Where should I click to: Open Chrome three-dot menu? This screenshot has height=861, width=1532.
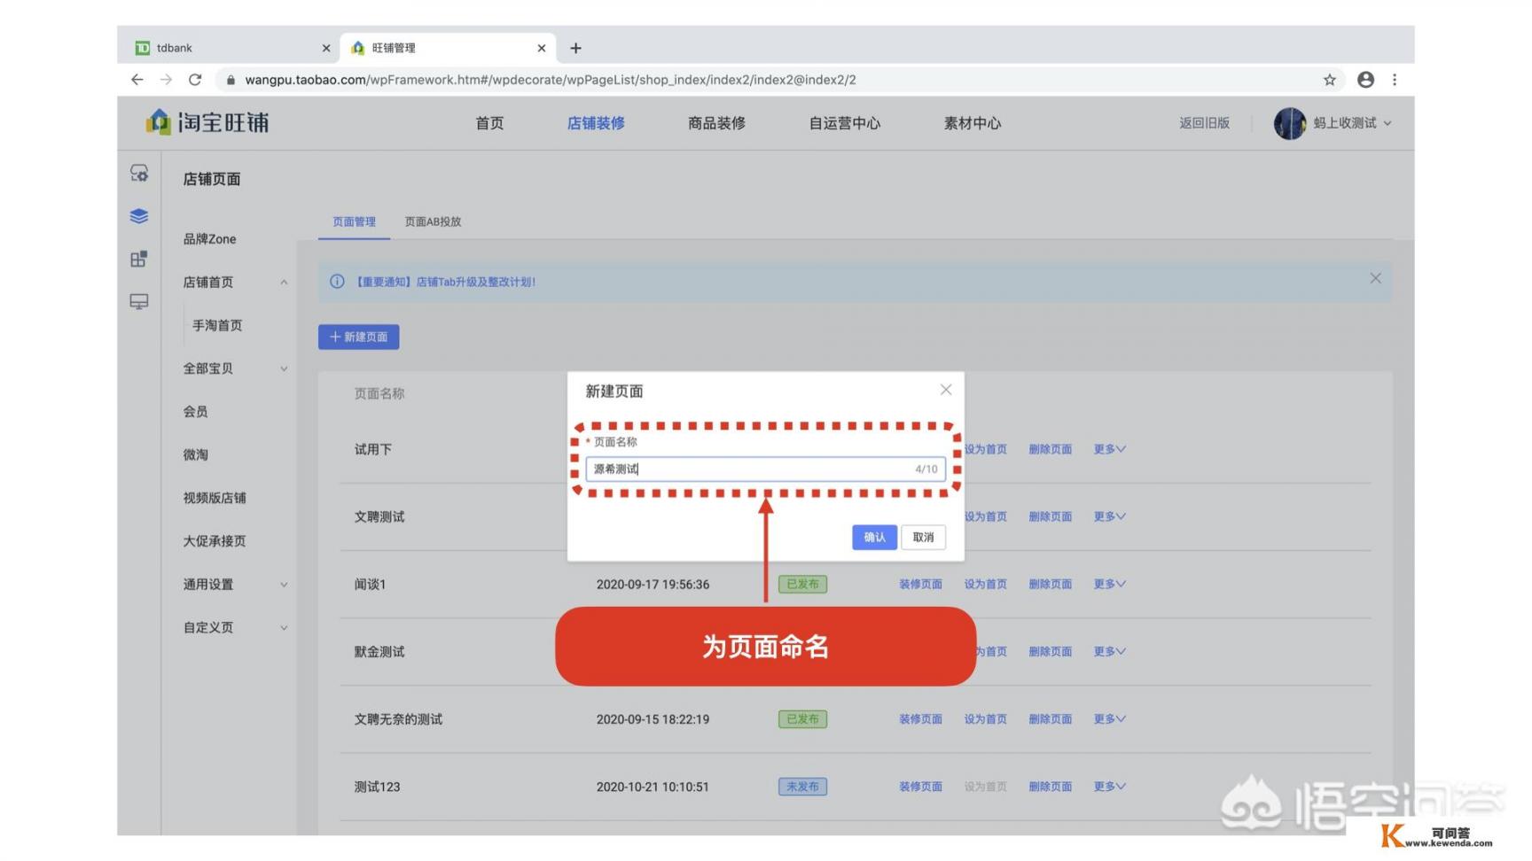(1395, 80)
